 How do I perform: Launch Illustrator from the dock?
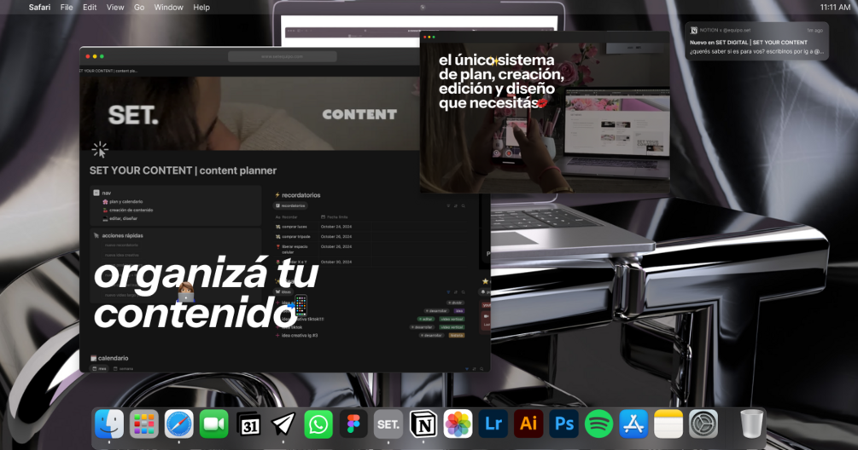[528, 424]
